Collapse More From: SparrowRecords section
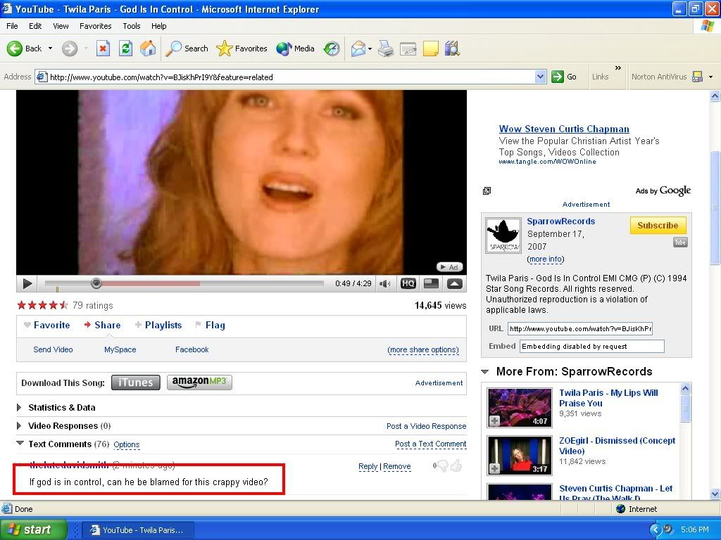The height and width of the screenshot is (540, 721). coord(485,372)
